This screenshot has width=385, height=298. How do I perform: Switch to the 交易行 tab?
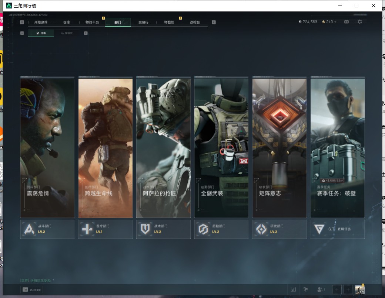[x=143, y=22]
